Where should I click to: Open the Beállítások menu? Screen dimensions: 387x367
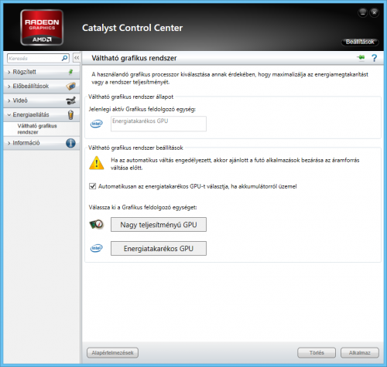(360, 42)
